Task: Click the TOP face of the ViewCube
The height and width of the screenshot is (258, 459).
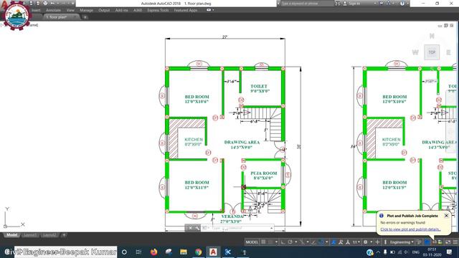Action: click(432, 52)
